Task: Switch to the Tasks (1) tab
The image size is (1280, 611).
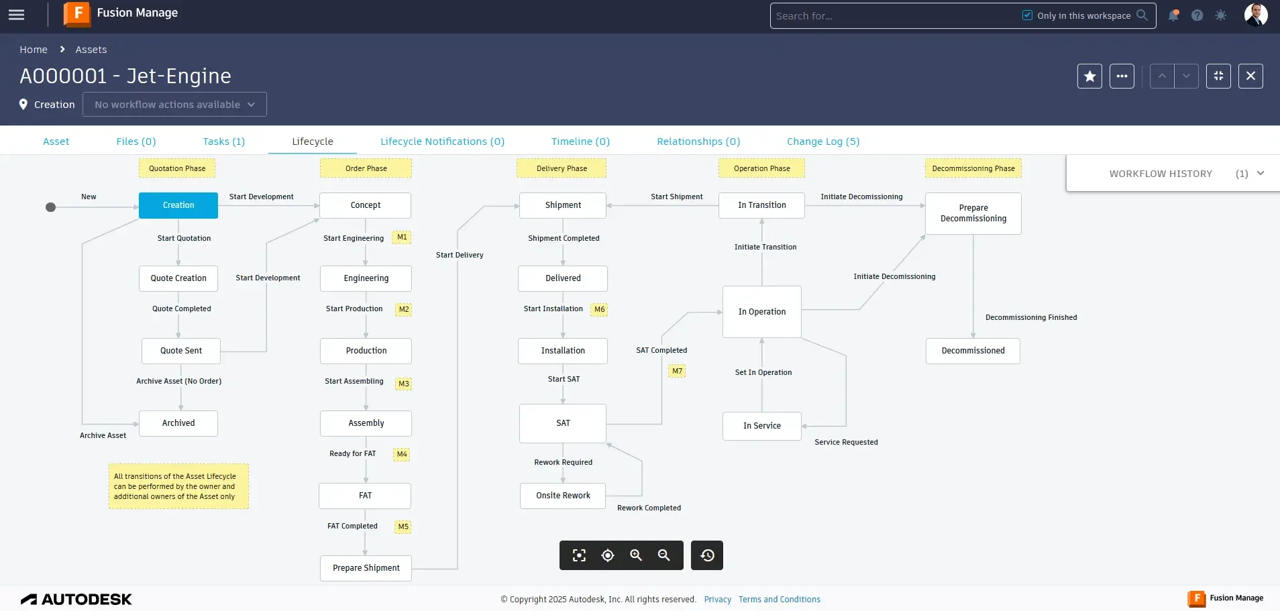Action: point(224,141)
